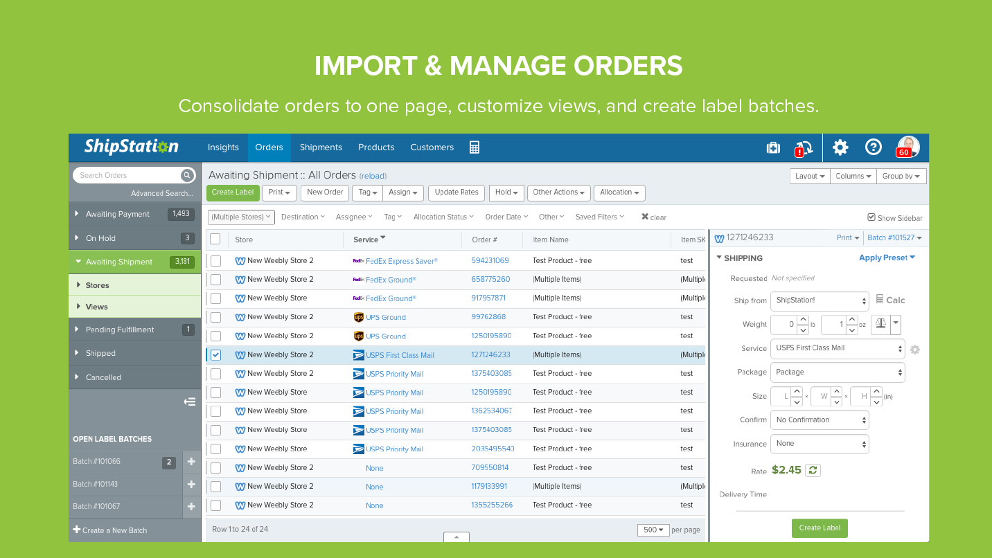This screenshot has width=992, height=558.
Task: Click the ShipStation logo
Action: tap(132, 147)
